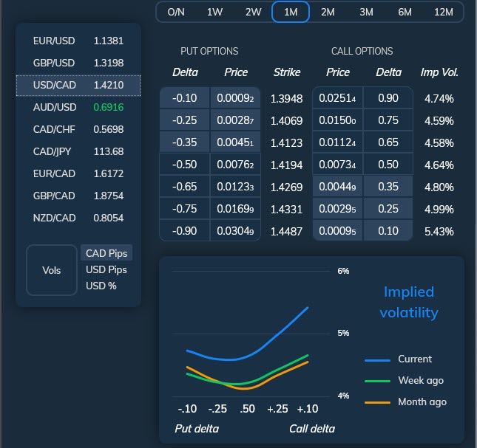Click call price 0.01124 cell
The image size is (477, 448).
click(x=337, y=142)
